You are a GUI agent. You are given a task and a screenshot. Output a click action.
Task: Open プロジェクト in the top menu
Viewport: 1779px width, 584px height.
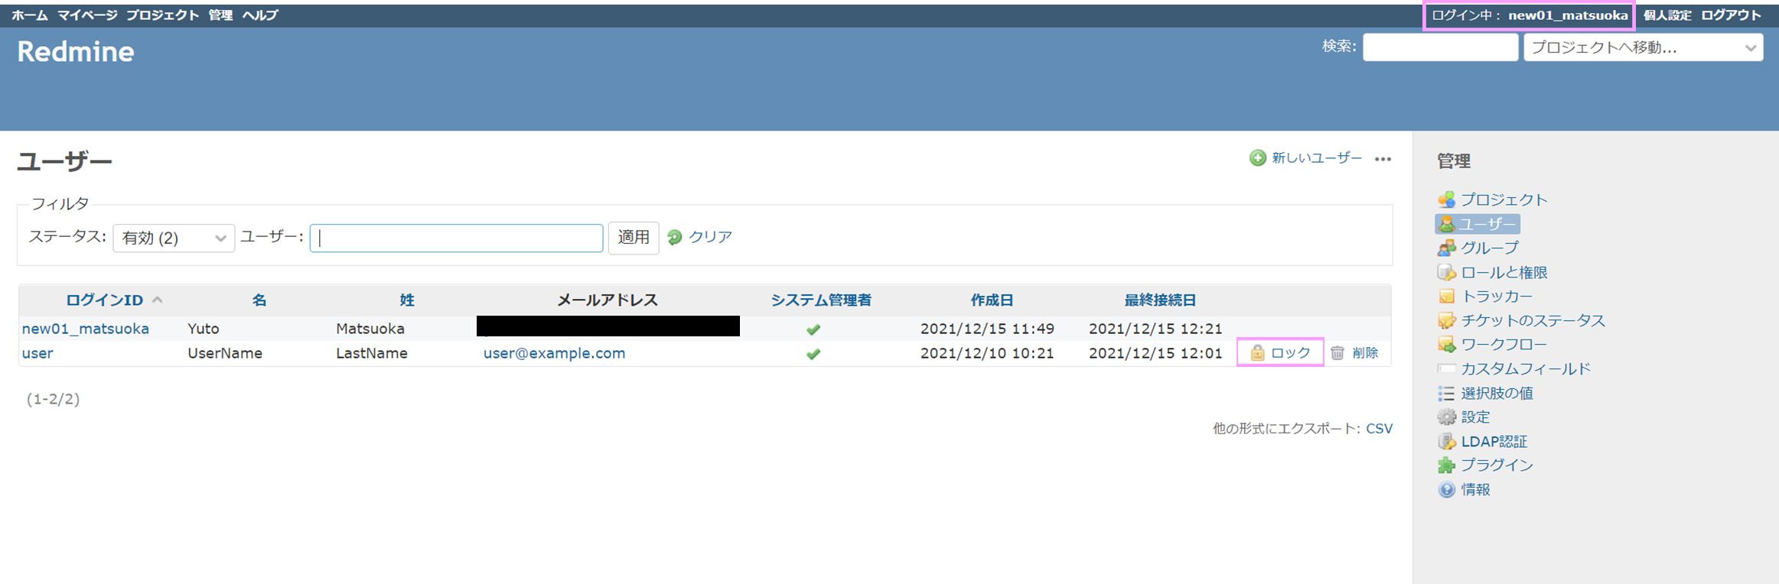(x=162, y=15)
